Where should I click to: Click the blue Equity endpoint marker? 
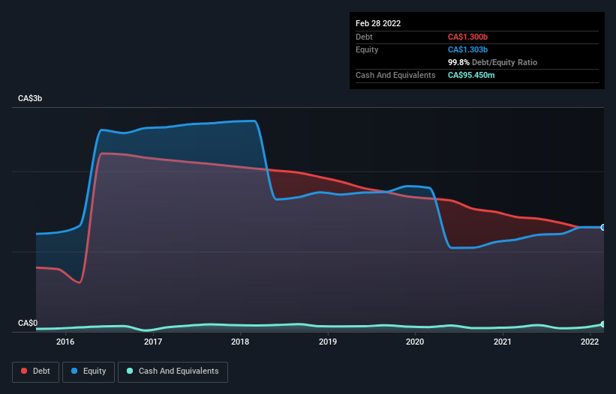[603, 228]
